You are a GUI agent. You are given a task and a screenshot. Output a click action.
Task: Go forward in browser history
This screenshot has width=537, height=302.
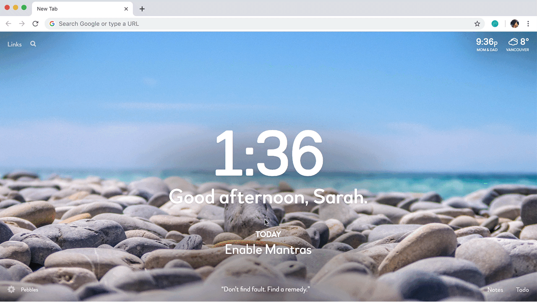click(22, 24)
